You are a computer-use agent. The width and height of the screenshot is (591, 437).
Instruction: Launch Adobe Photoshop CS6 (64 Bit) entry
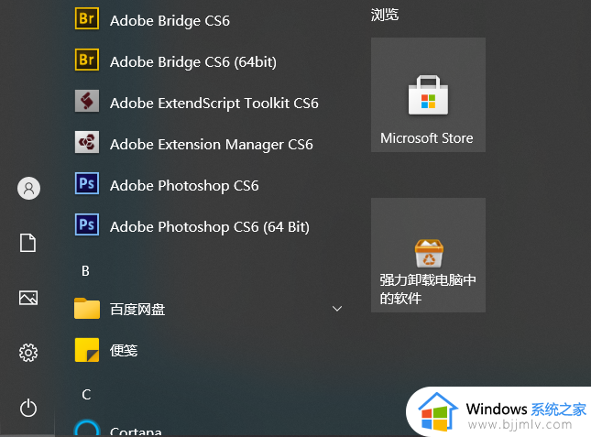(210, 227)
